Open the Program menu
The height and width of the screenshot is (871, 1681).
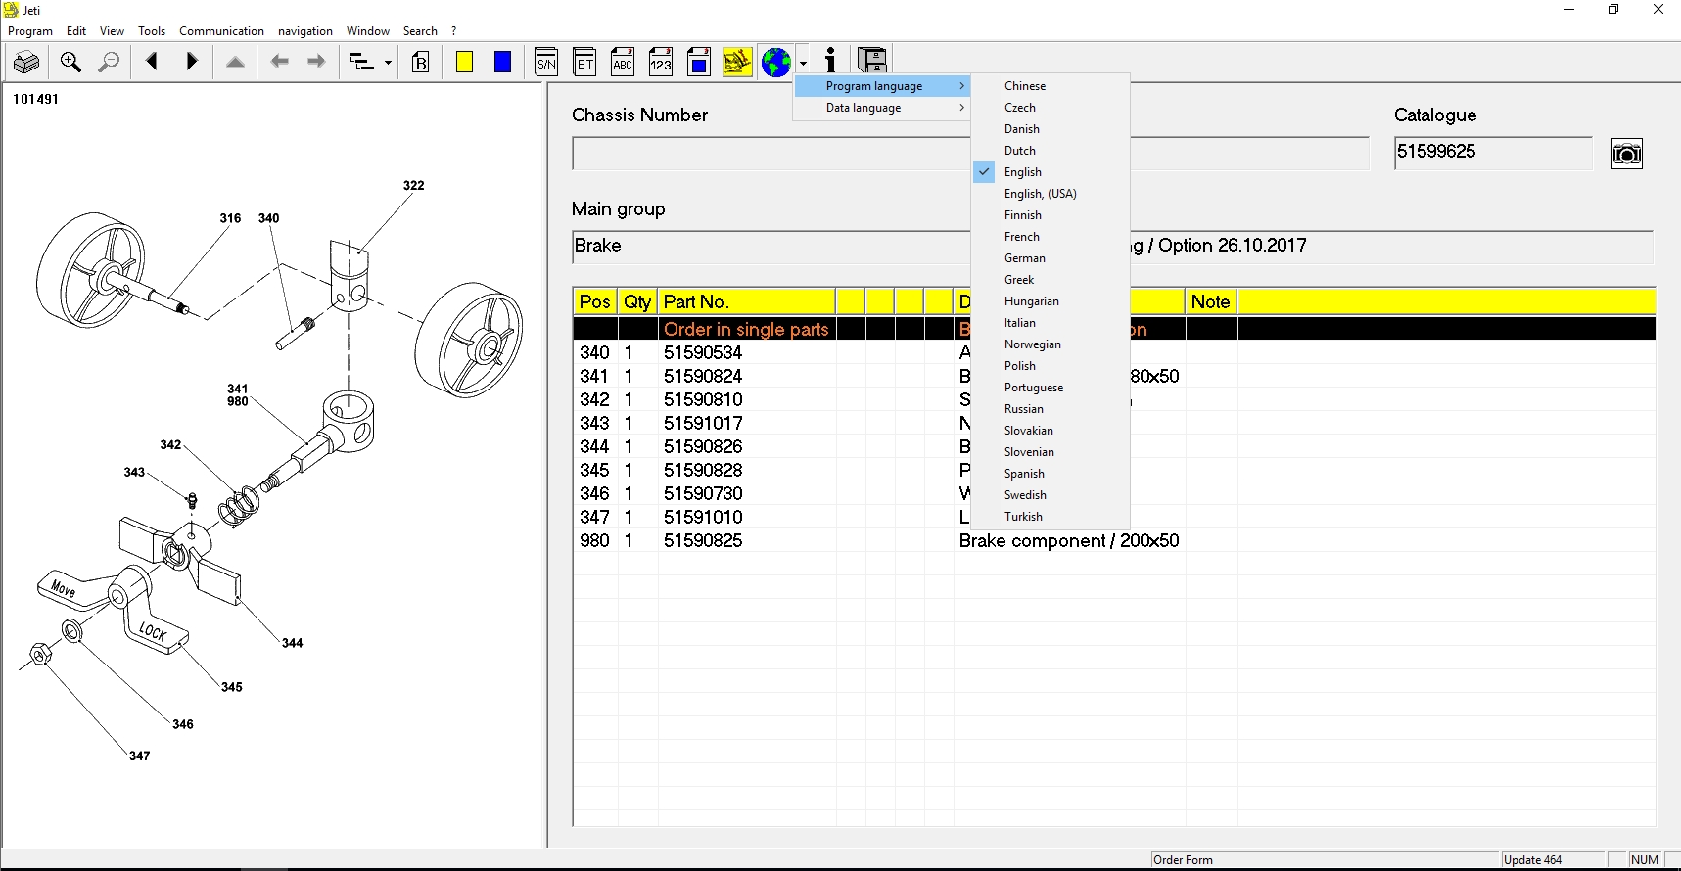pyautogui.click(x=30, y=31)
